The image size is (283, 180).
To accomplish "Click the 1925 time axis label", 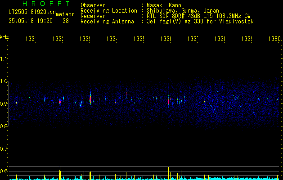I will coord(139,39).
